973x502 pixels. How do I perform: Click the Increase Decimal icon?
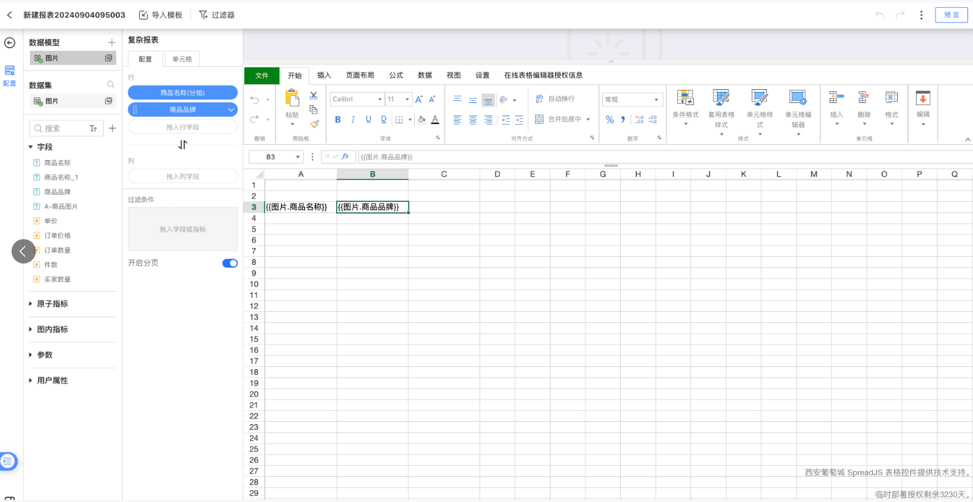pyautogui.click(x=639, y=119)
